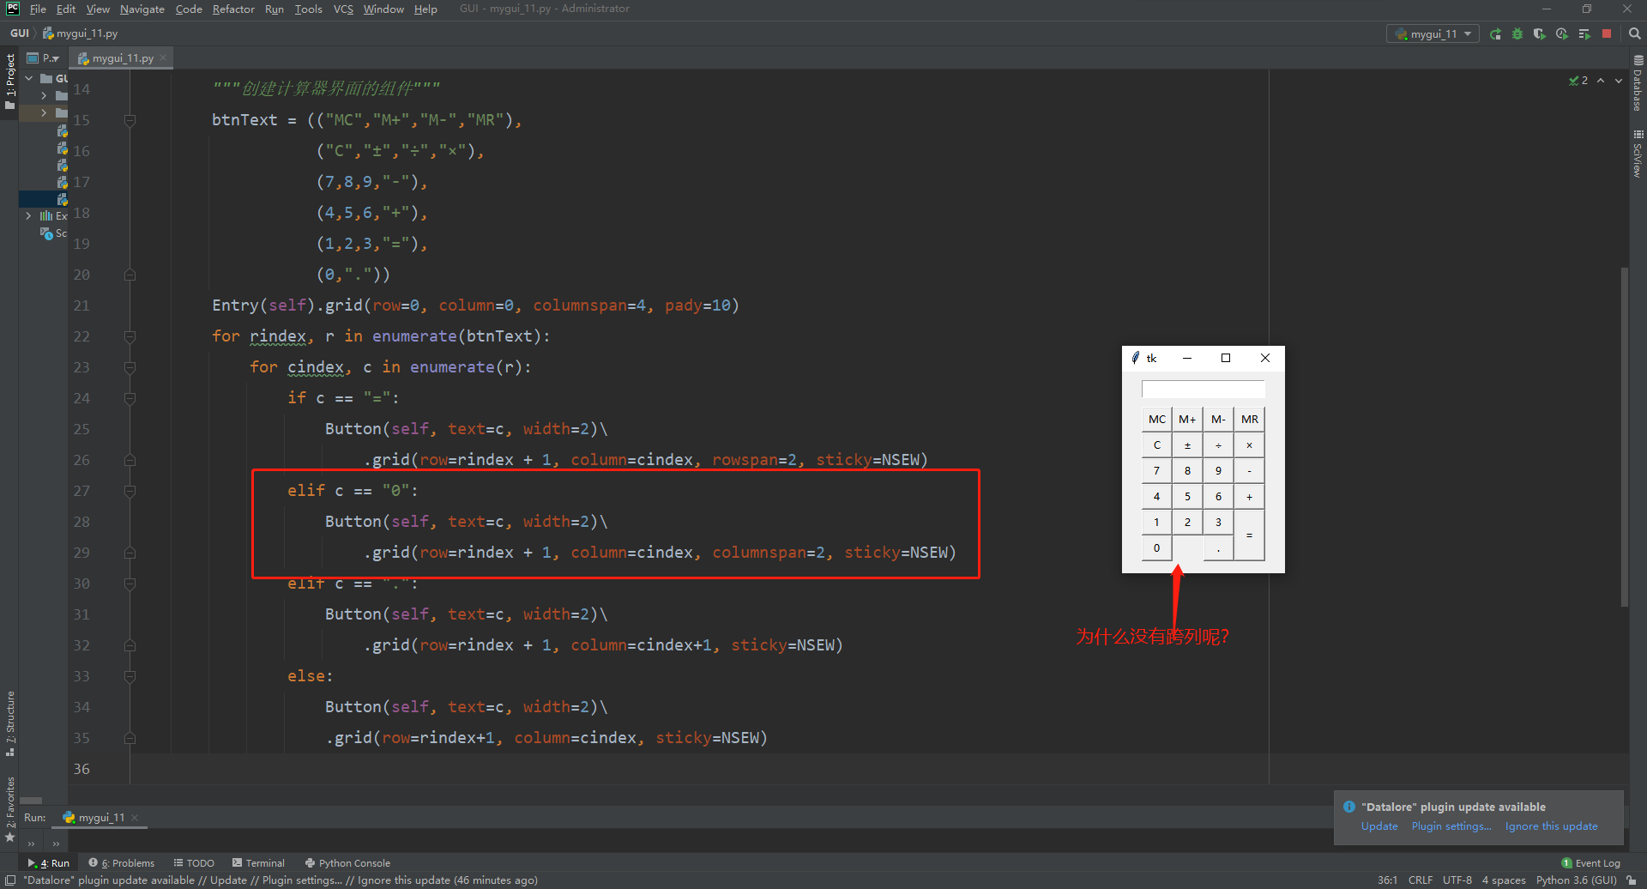Viewport: 1647px width, 889px height.
Task: Click the 36:1 cursor position indicator
Action: click(x=1387, y=880)
